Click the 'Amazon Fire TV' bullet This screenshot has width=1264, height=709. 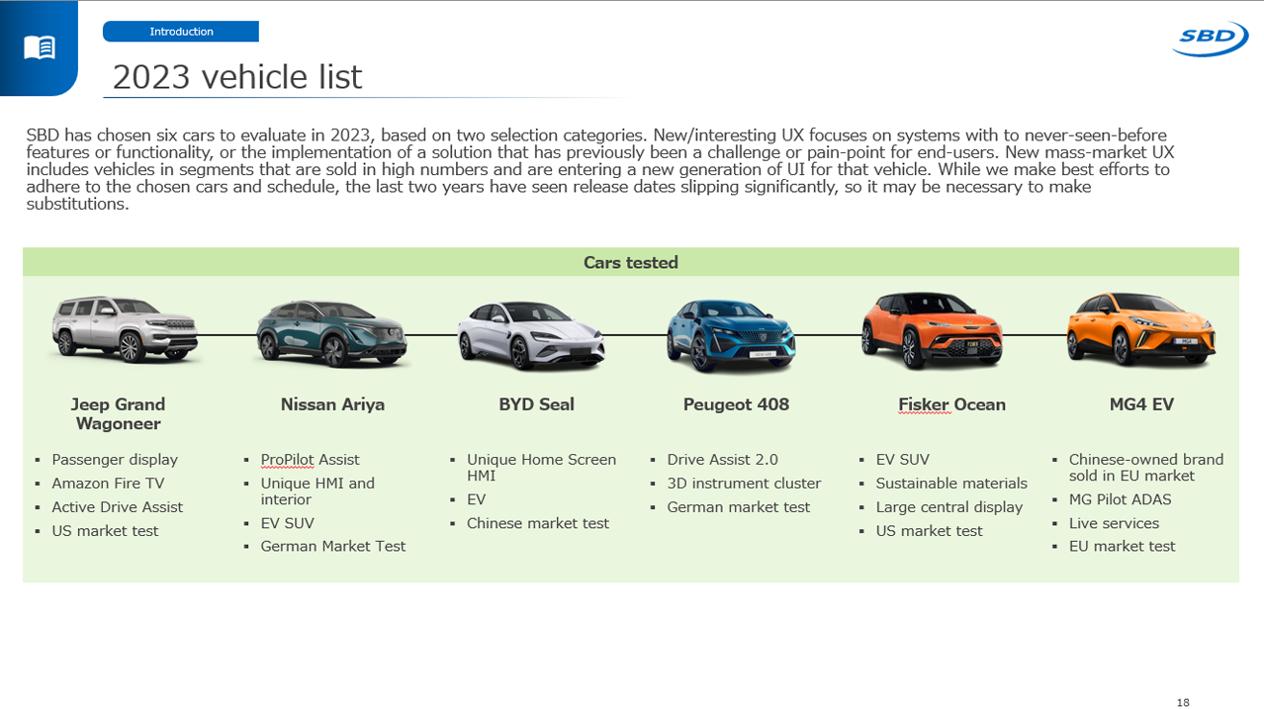(x=108, y=484)
